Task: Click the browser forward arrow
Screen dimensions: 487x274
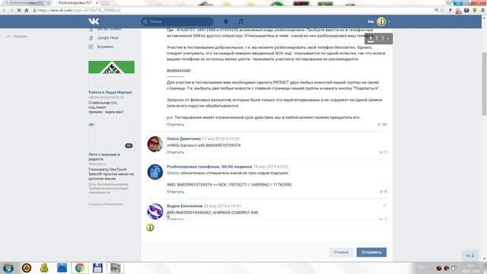Action: [x=12, y=10]
